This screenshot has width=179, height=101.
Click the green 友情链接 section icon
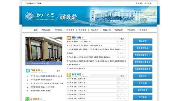click(x=27, y=99)
